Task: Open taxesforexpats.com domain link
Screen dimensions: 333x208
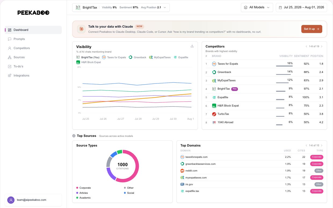Action: [x=196, y=157]
